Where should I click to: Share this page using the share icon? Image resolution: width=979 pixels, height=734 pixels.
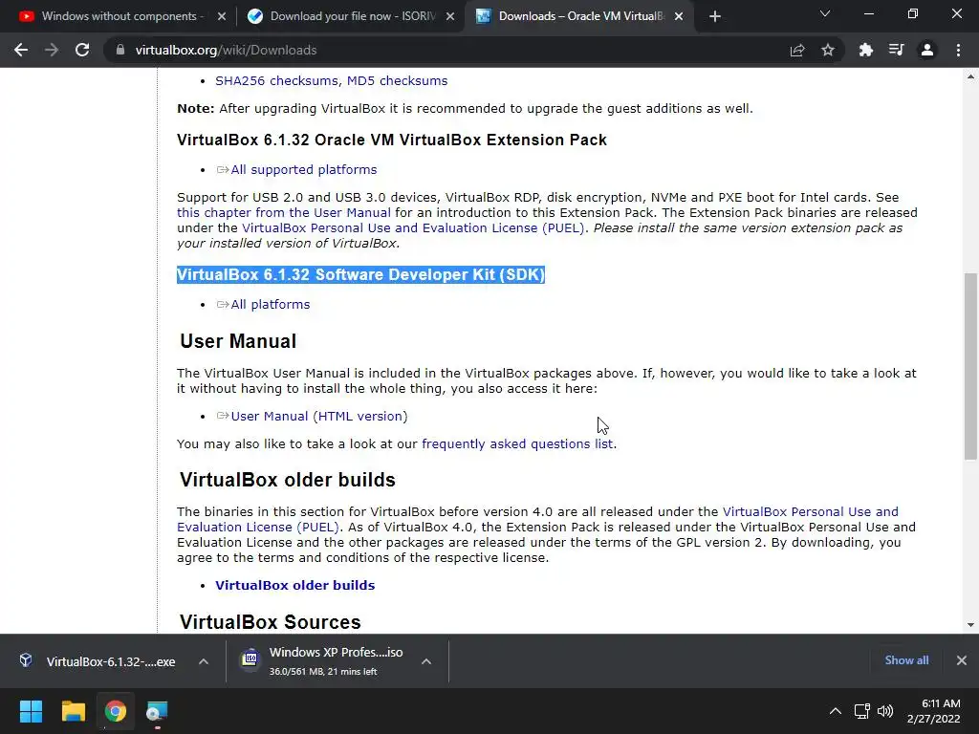(x=797, y=50)
